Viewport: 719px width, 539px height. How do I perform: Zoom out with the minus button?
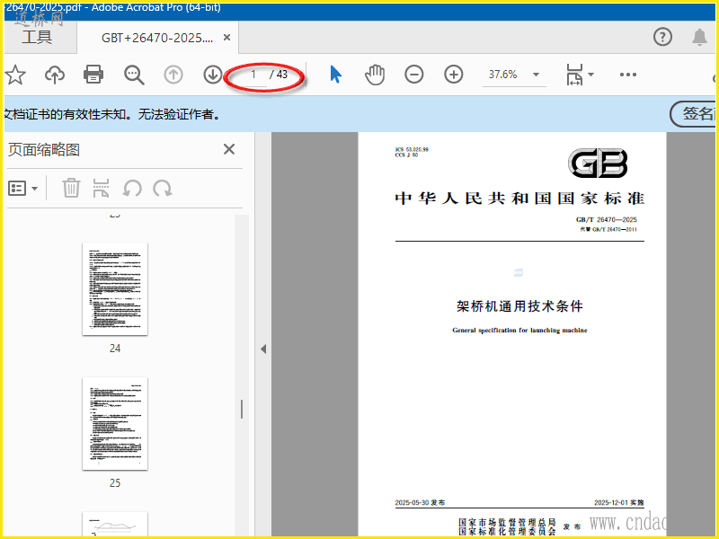tap(414, 75)
